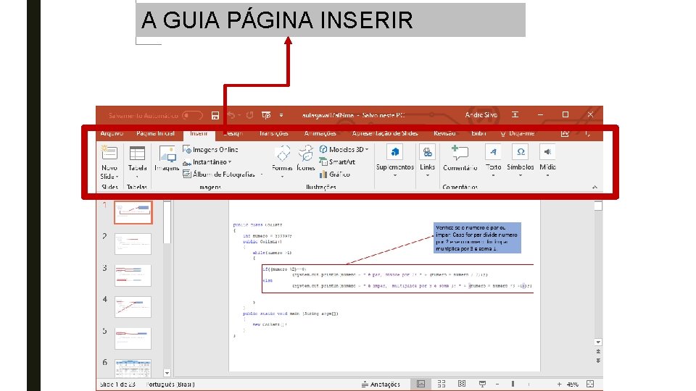
Task: Go to next slide double arrow
Action: (x=598, y=361)
